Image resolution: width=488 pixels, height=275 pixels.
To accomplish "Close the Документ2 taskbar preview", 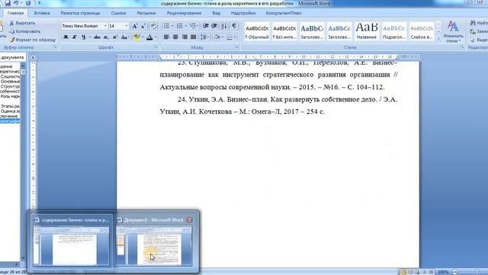I will click(x=189, y=220).
